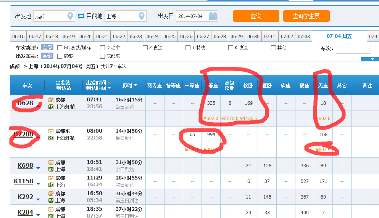The image size is (379, 218).
Task: Check the T-特快 train type box
Action: 188,48
